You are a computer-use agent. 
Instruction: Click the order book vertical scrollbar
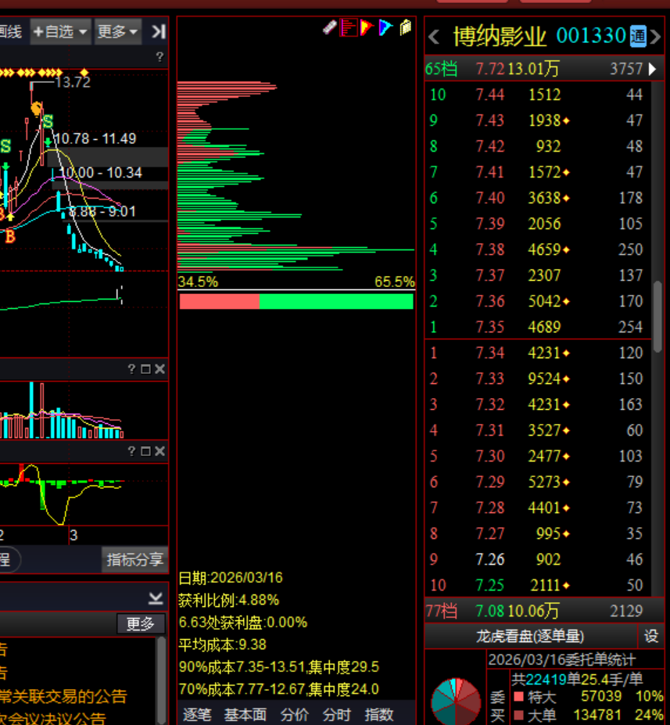click(x=657, y=318)
